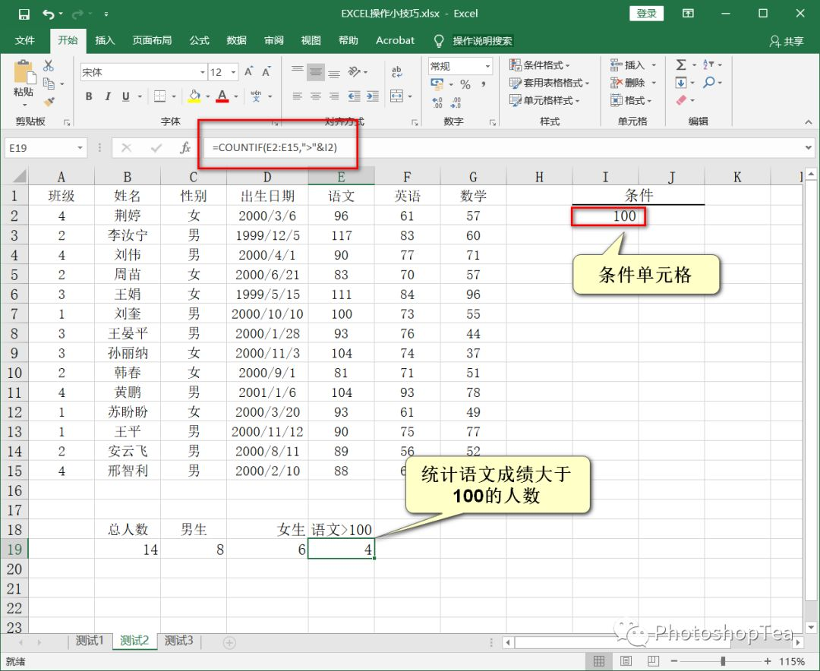Adjust the zoom slider handle
This screenshot has width=820, height=671.
click(724, 662)
